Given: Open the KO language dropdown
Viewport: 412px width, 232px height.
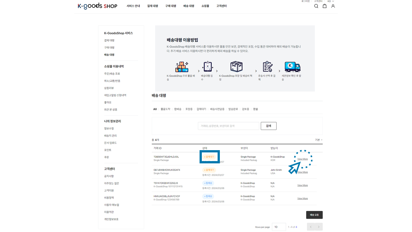Looking at the screenshot, I should tap(331, 1).
